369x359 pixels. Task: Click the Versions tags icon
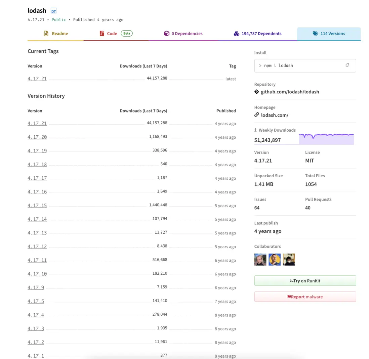click(x=315, y=34)
